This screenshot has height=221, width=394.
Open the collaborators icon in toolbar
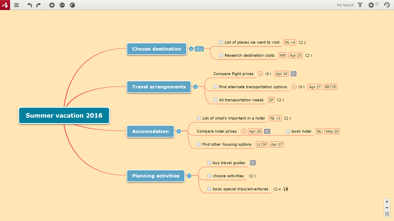click(371, 5)
